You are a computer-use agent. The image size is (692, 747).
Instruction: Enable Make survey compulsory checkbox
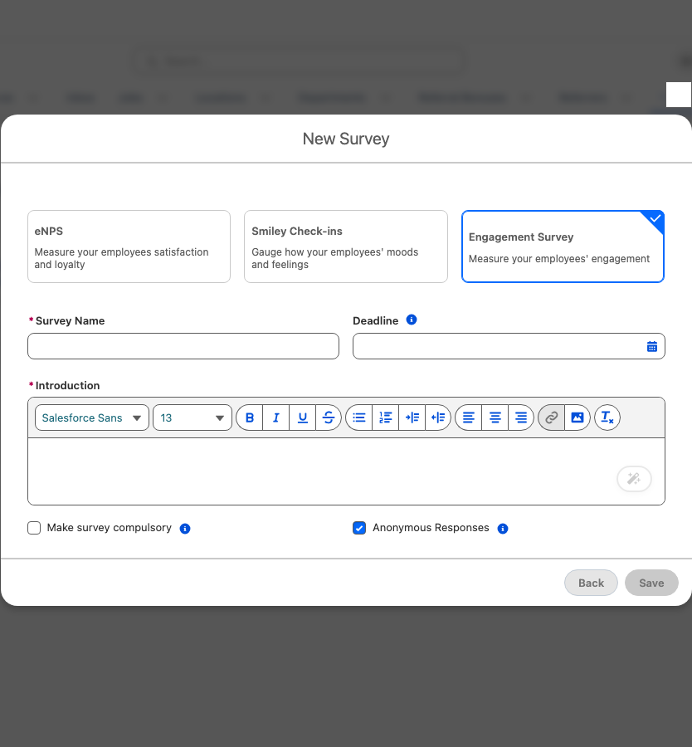click(x=34, y=528)
